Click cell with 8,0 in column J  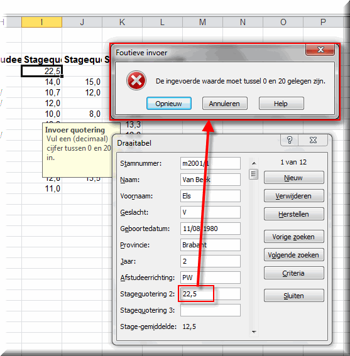(82, 114)
